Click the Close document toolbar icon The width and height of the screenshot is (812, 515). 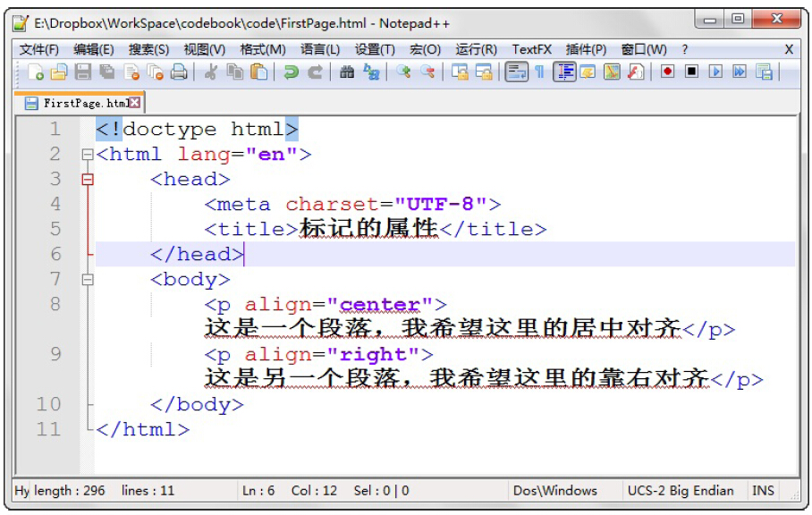tap(131, 72)
